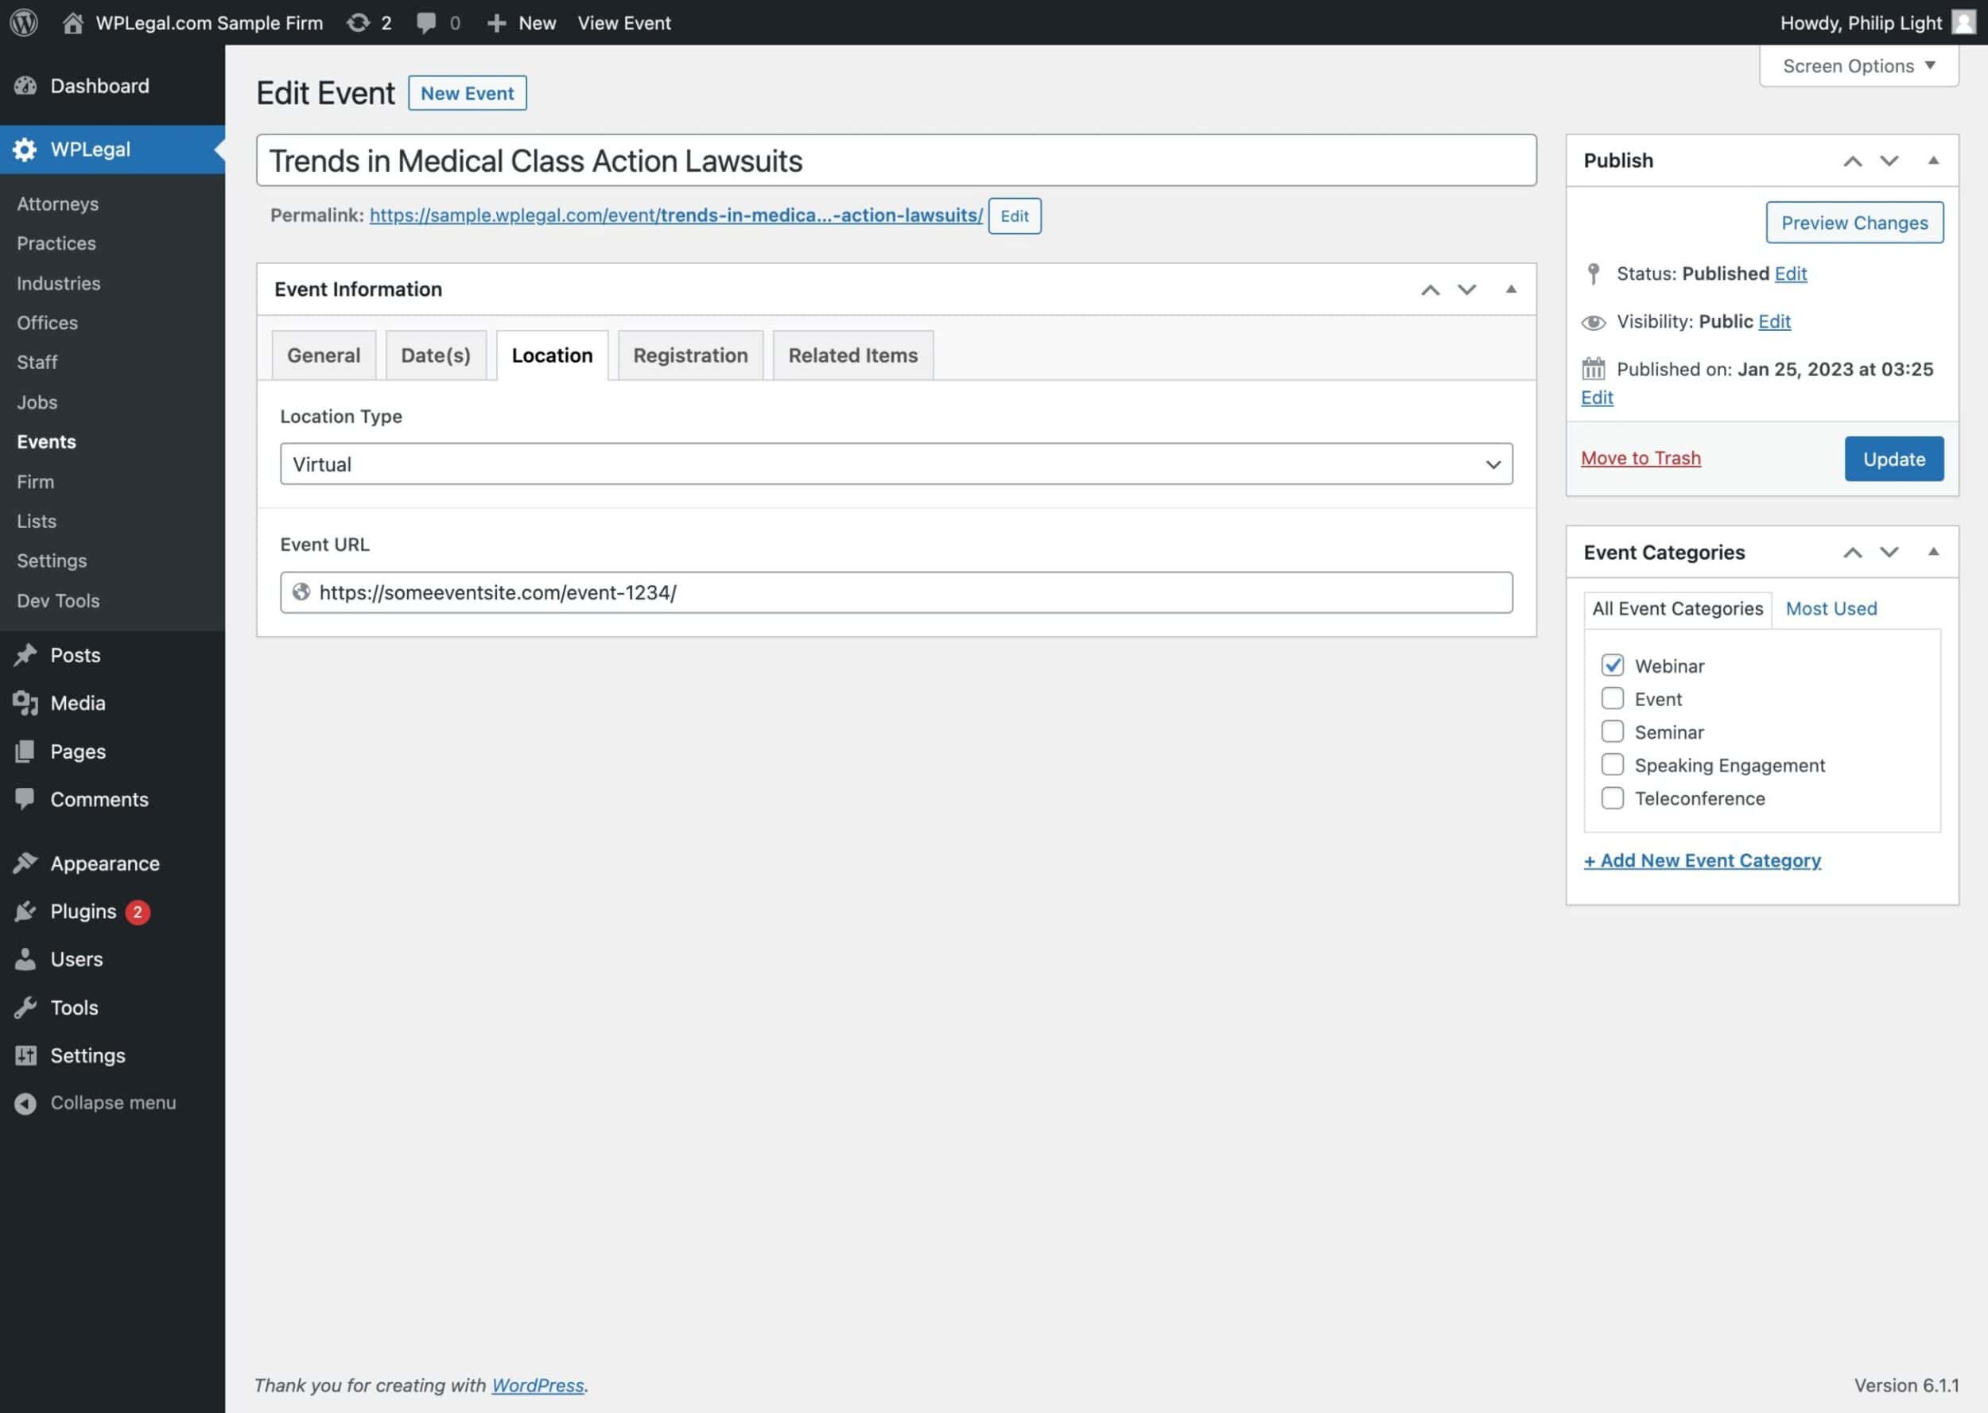Expand the Screen Options panel
The image size is (1988, 1413).
(x=1858, y=66)
